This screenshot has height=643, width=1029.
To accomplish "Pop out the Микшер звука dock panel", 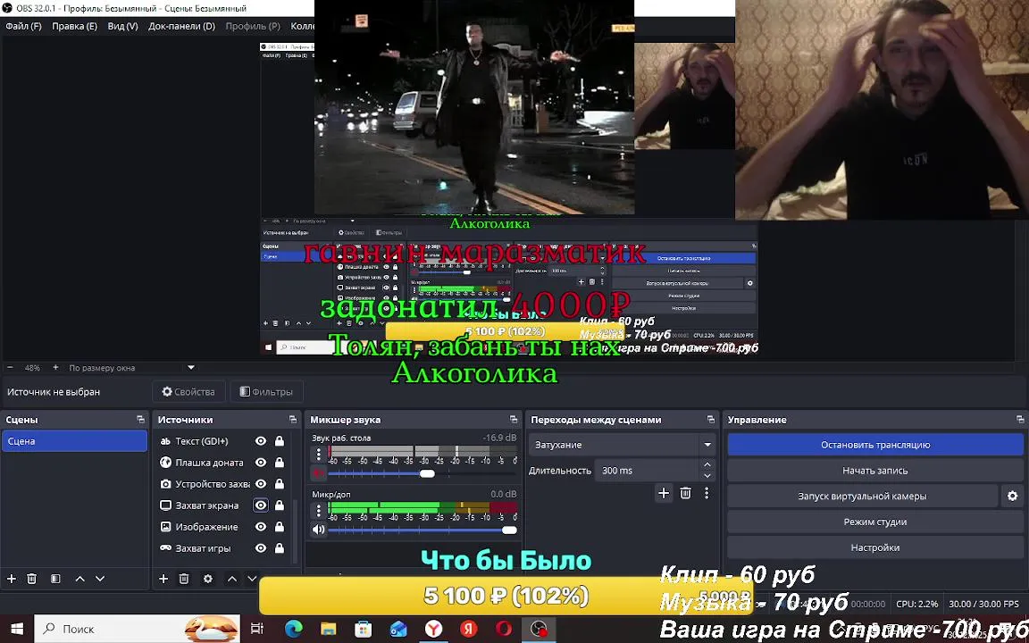I will coord(514,419).
